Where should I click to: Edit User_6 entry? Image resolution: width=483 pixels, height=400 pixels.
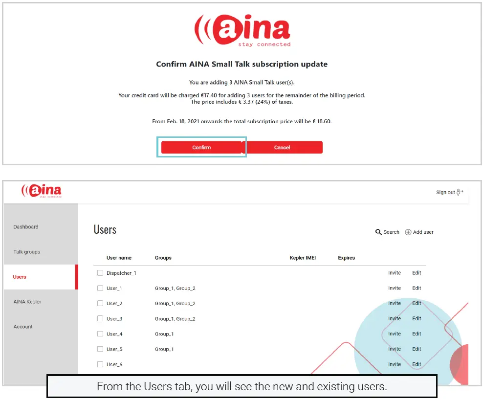click(x=417, y=364)
